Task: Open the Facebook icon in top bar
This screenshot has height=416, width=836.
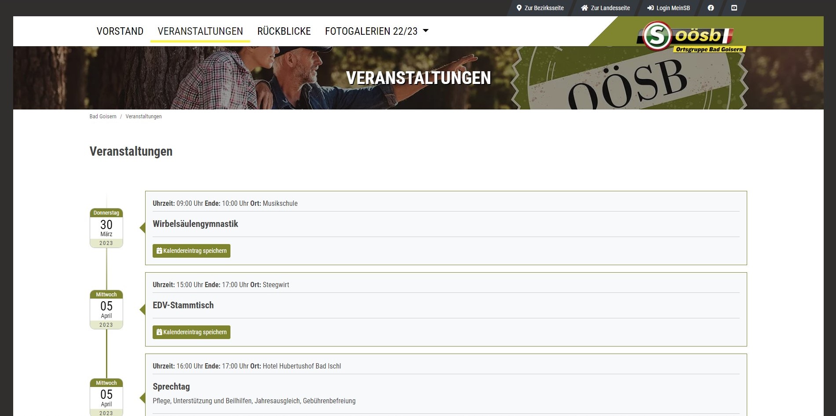Action: tap(711, 8)
